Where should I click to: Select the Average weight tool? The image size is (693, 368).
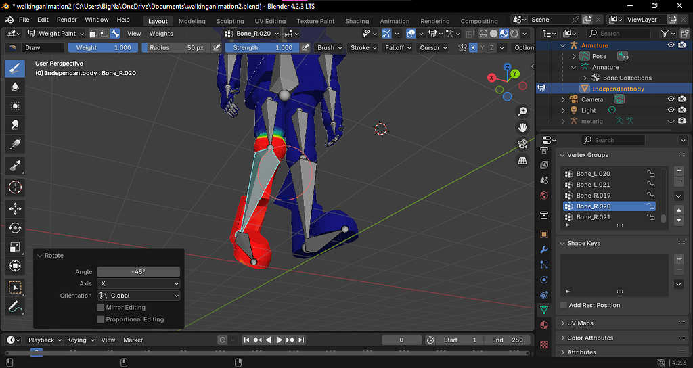point(15,106)
